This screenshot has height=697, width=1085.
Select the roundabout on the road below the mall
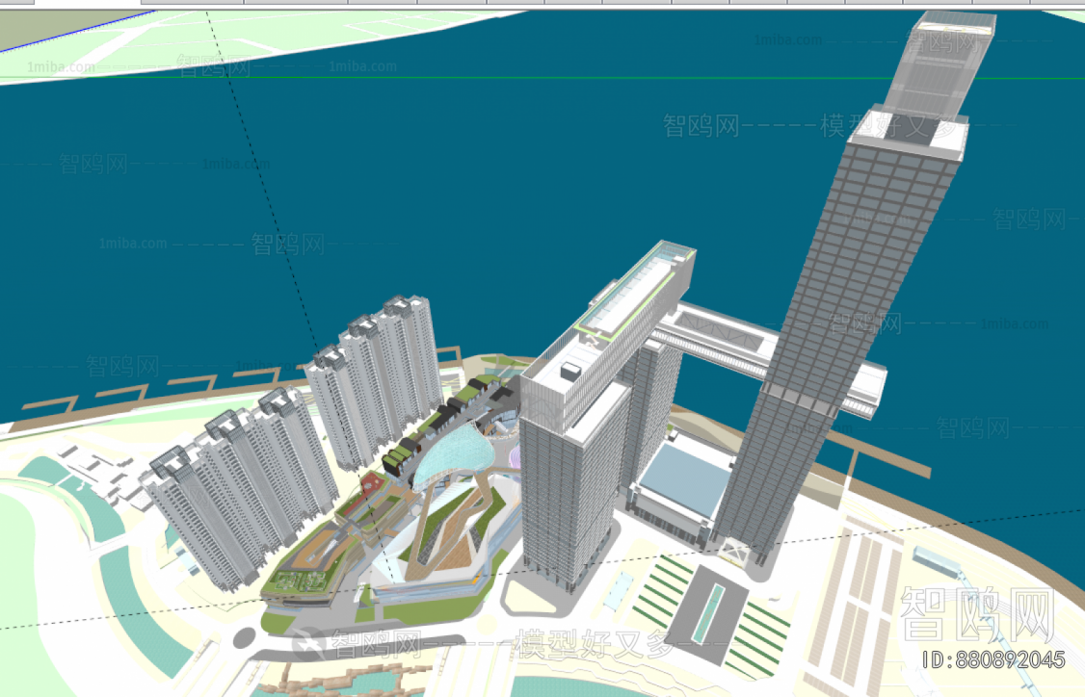point(244,637)
